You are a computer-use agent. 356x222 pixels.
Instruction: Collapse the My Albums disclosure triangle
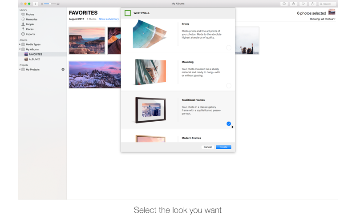[x=20, y=49]
